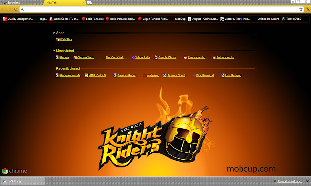Reopen the Wallpaper page
The image size is (311, 186).
click(151, 75)
